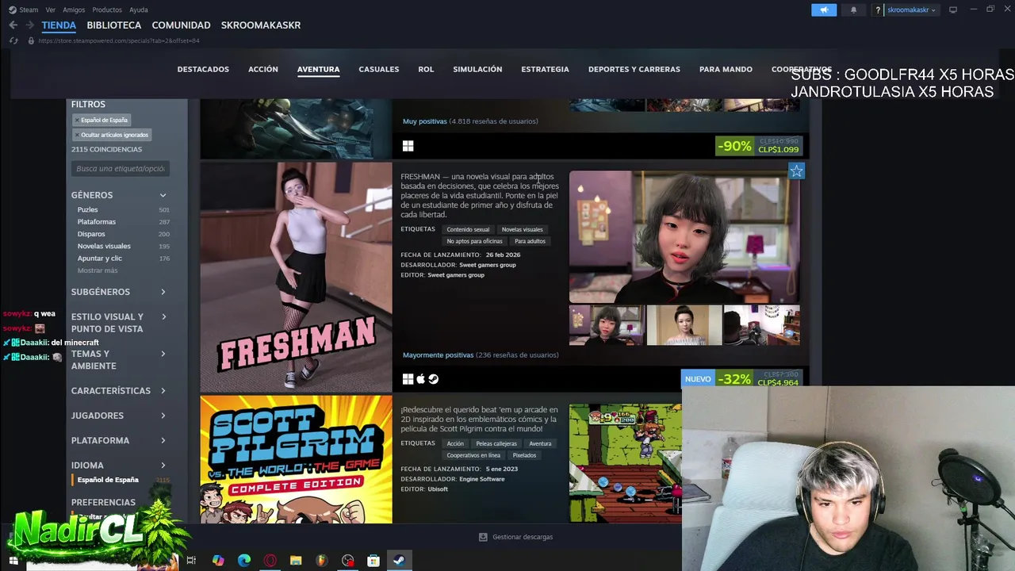Open Opera browser from the taskbar
The height and width of the screenshot is (571, 1015).
[x=270, y=561]
